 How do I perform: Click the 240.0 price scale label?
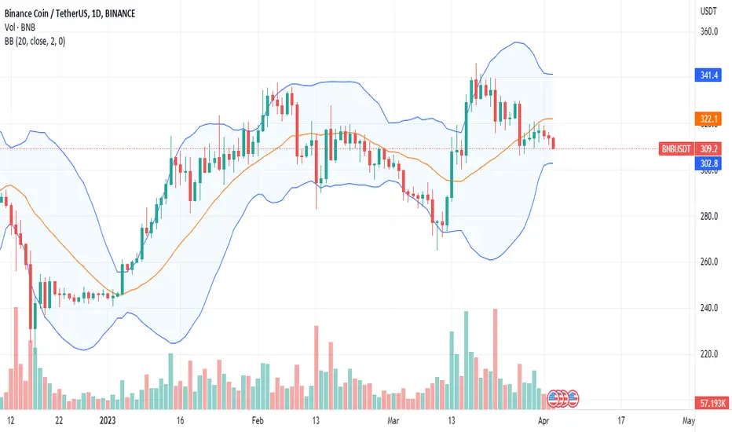point(708,308)
